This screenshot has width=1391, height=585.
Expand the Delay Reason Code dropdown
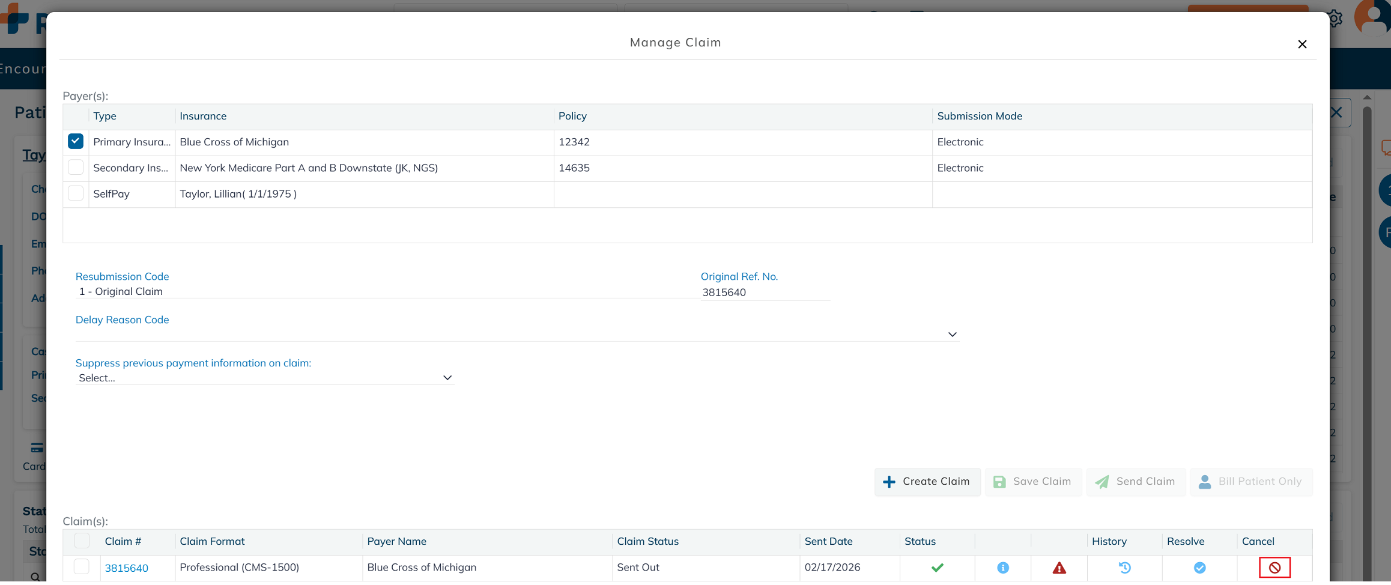click(x=952, y=335)
